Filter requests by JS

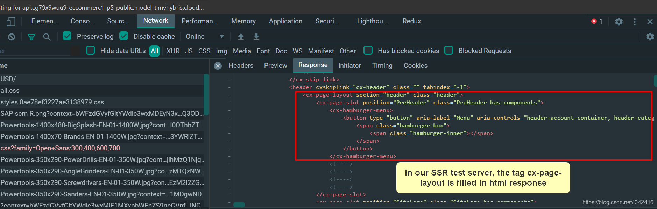coord(189,51)
